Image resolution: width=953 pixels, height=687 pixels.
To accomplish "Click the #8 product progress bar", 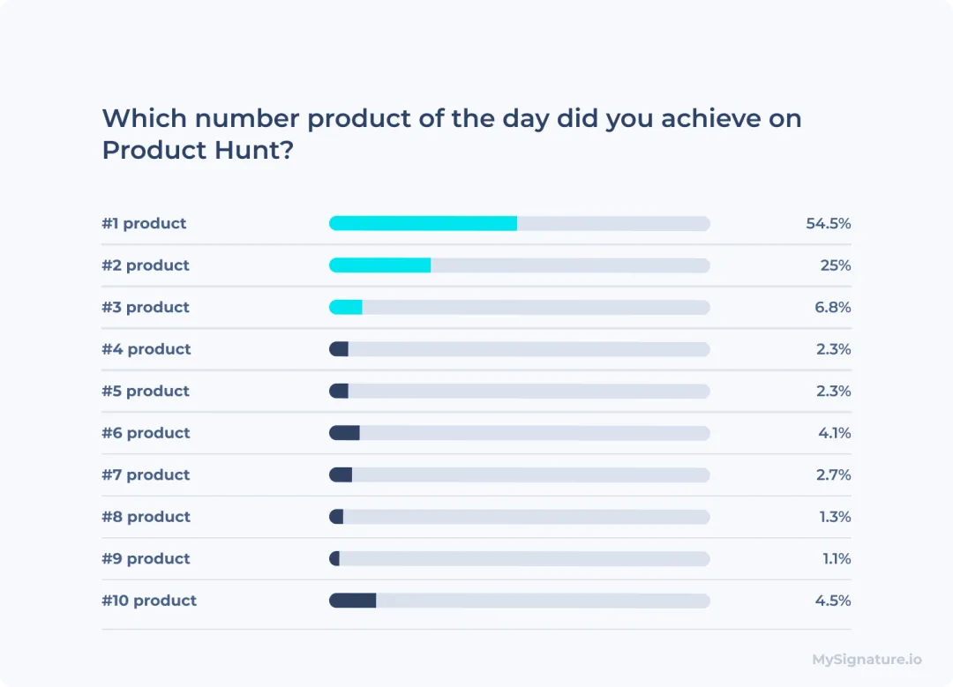I will click(336, 517).
